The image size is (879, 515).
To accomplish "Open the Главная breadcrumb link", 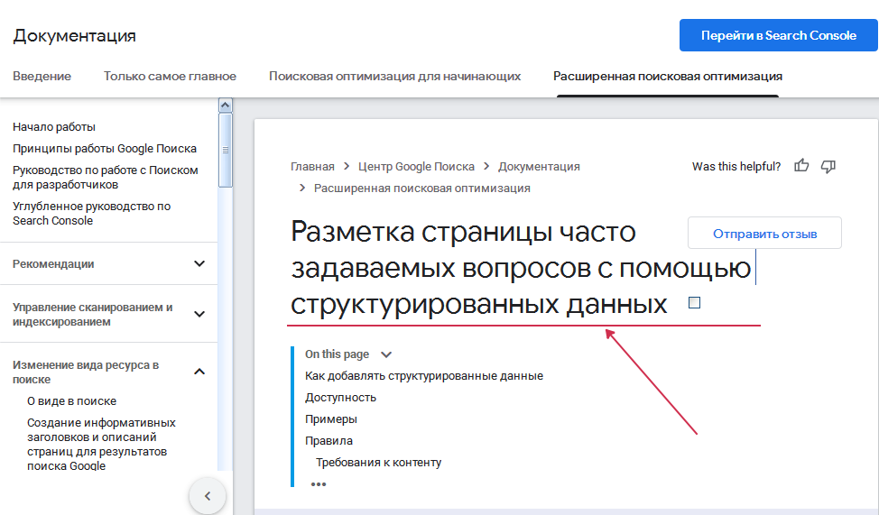I will click(x=312, y=167).
